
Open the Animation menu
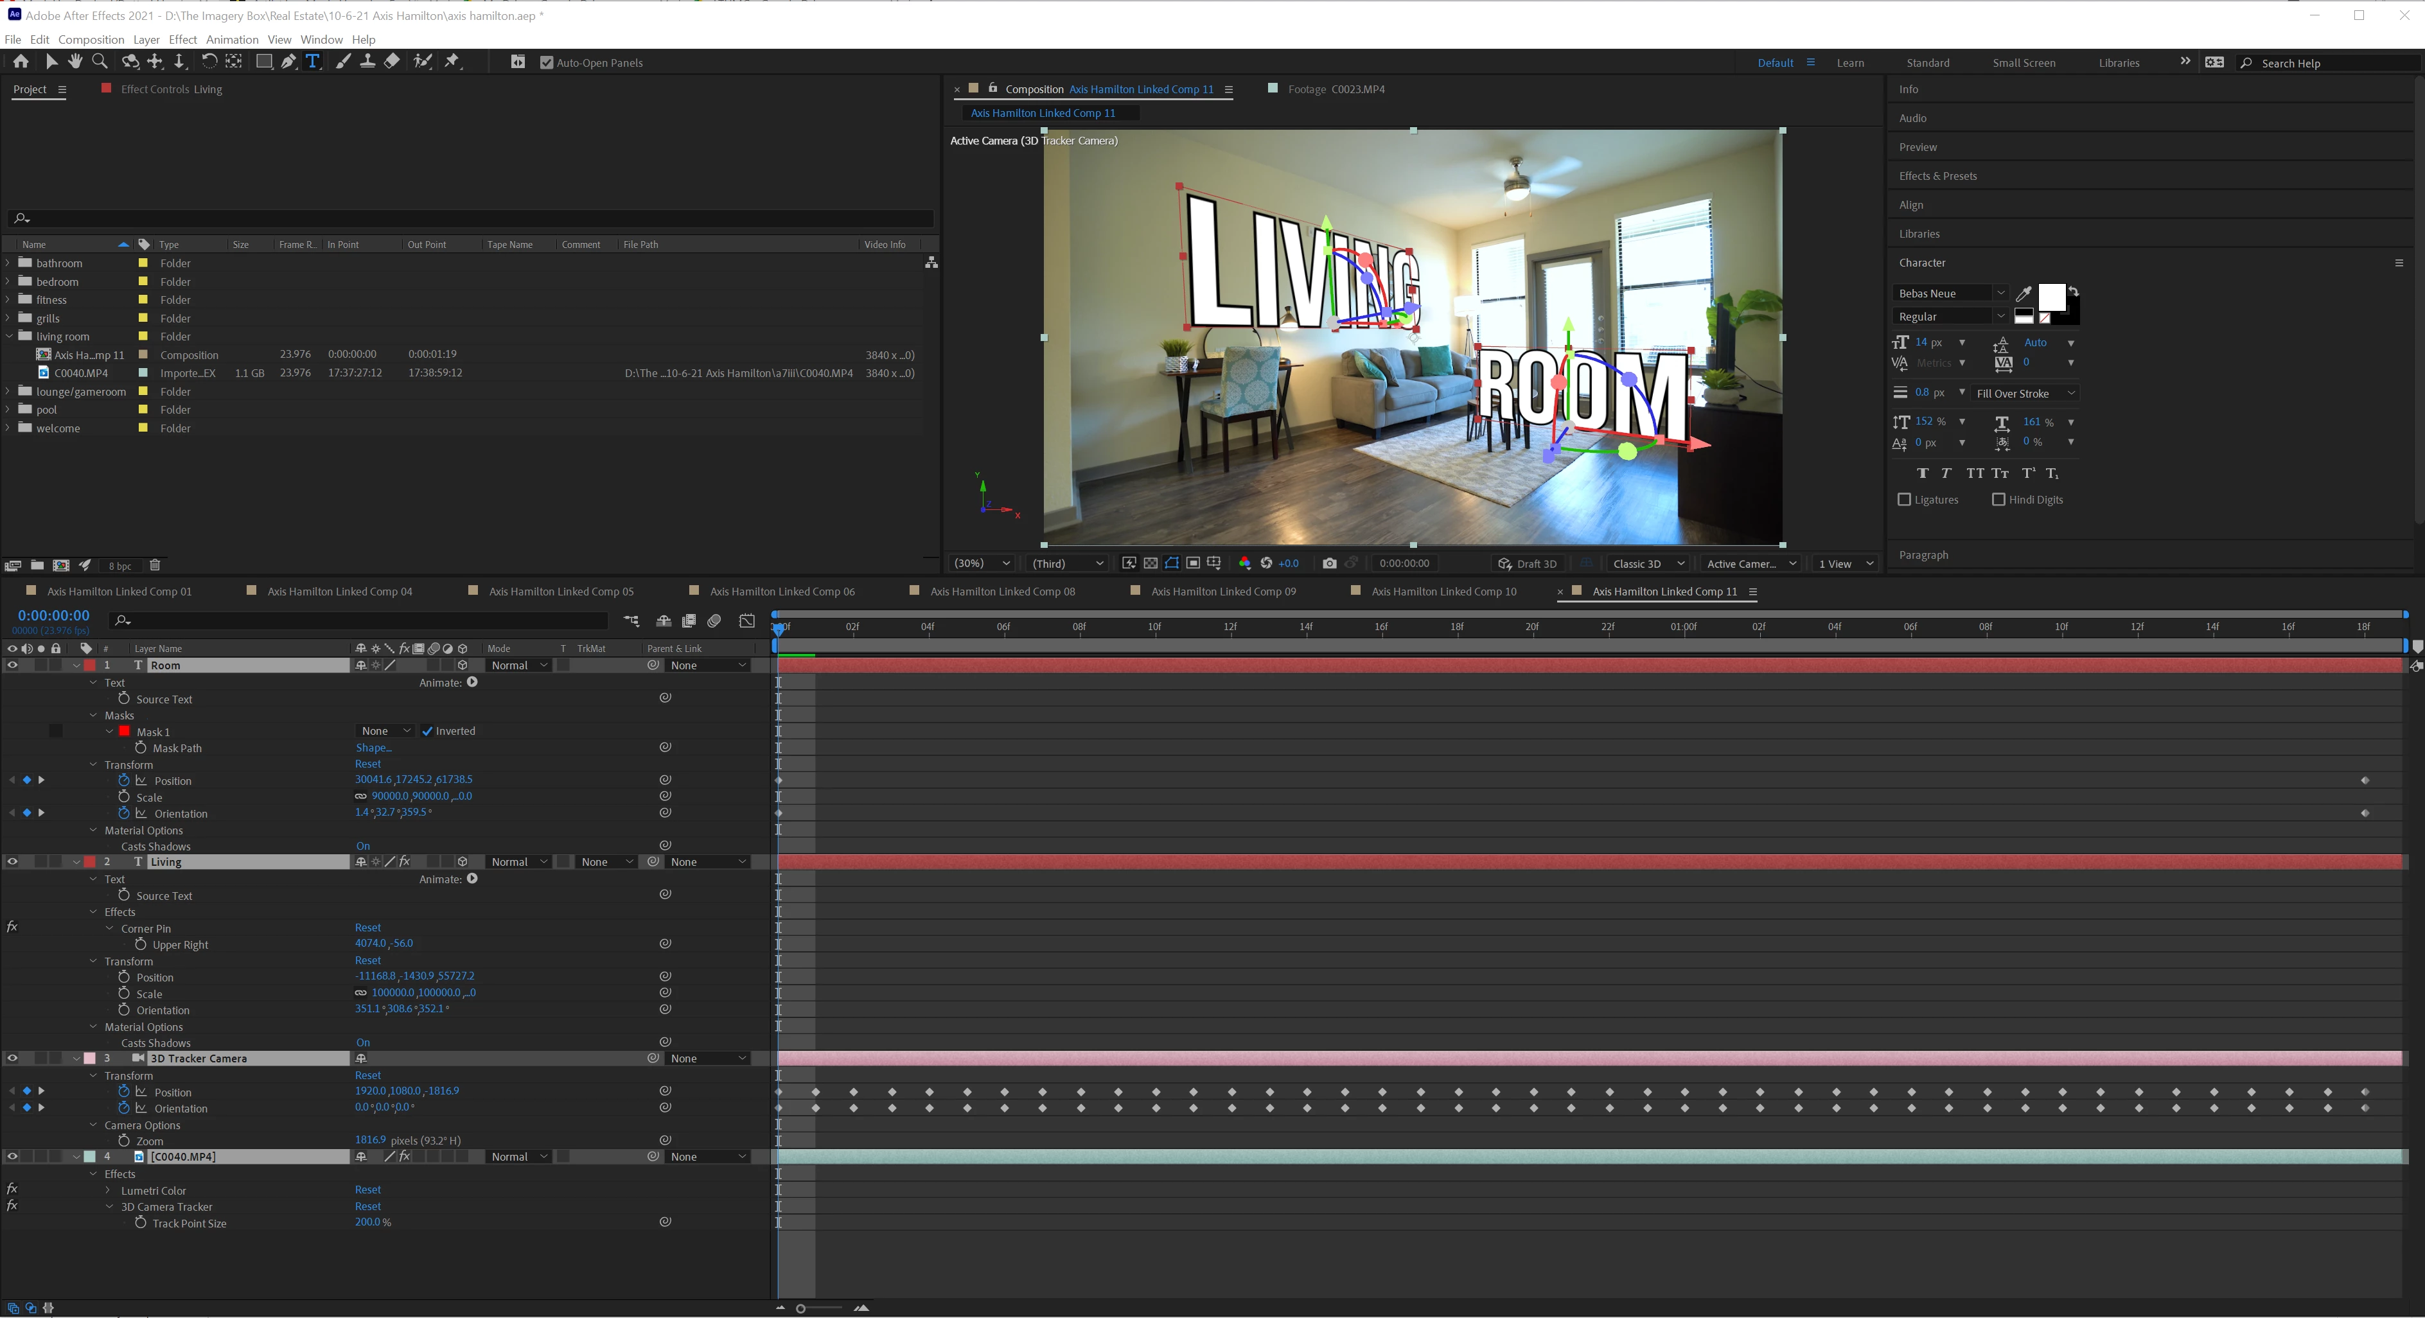(x=232, y=40)
